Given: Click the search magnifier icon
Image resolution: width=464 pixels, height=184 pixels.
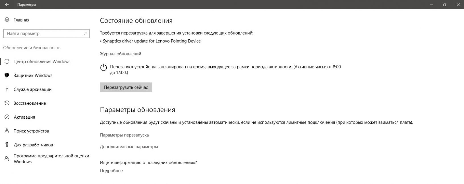Looking at the screenshot, I should tap(85, 33).
